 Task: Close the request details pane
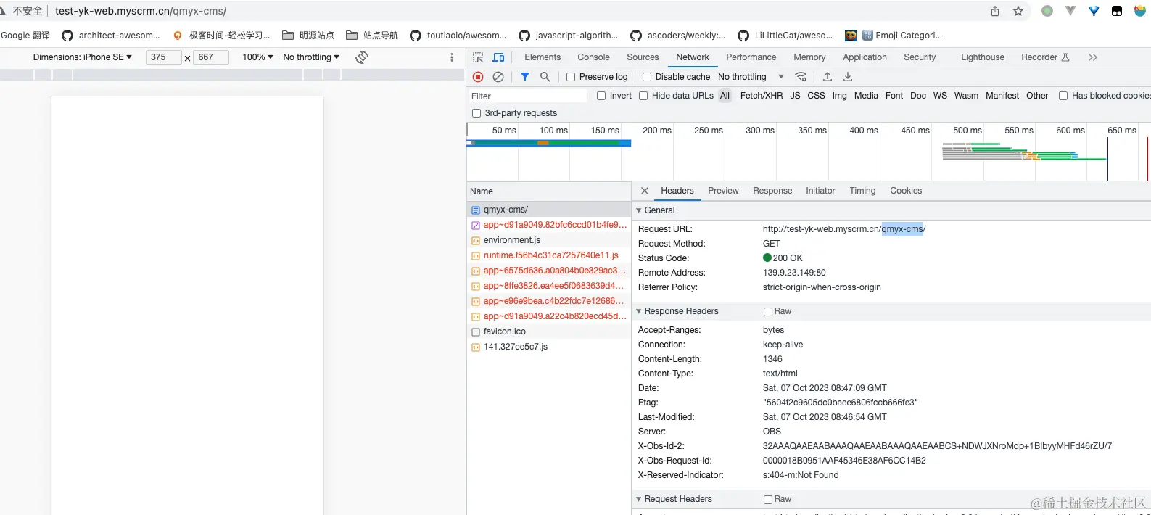click(645, 191)
